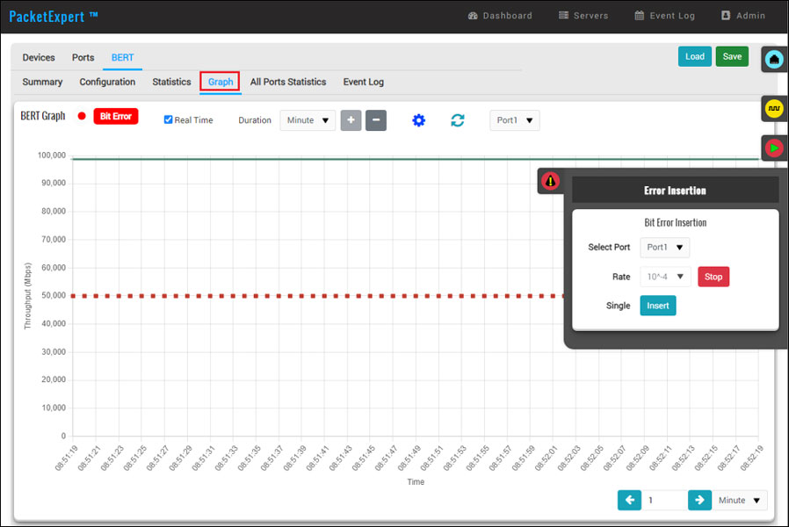Click the Load button
The height and width of the screenshot is (527, 789).
(694, 56)
